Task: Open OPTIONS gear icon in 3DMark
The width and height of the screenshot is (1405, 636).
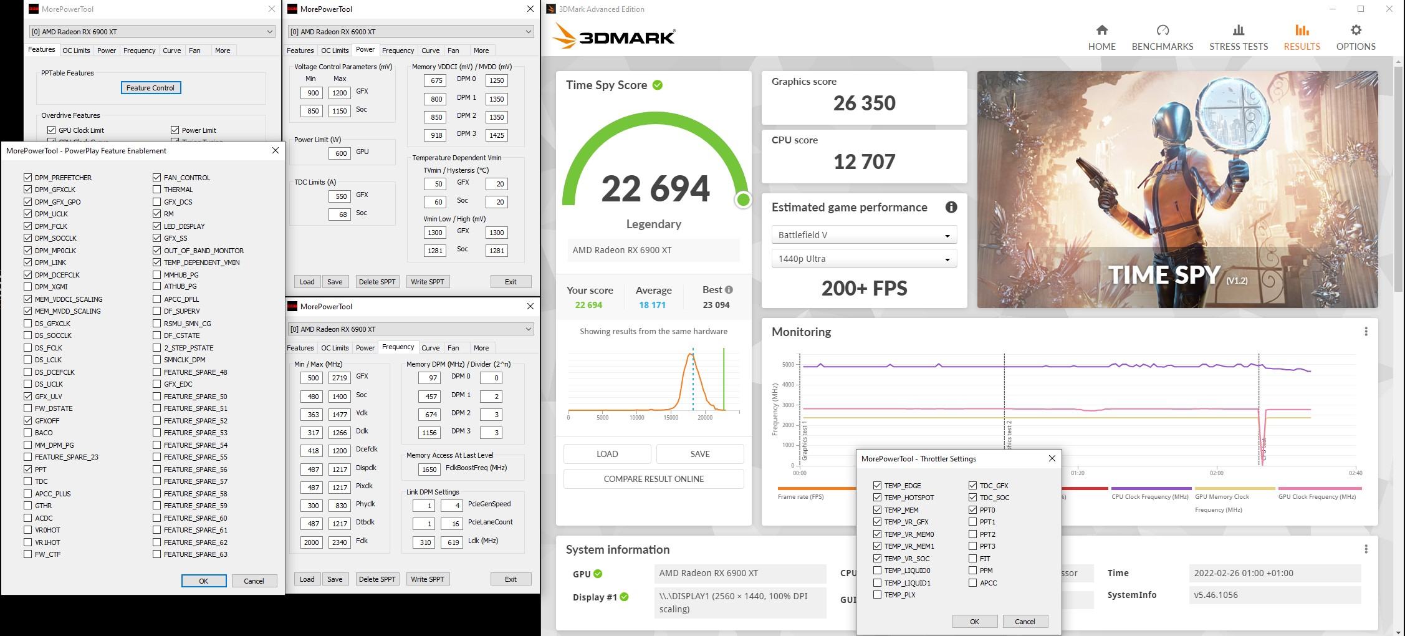Action: [1356, 30]
